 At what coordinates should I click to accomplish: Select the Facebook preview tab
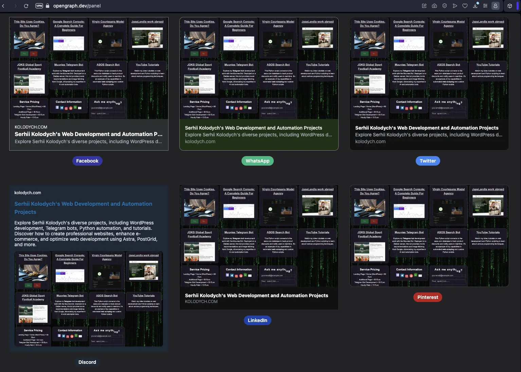pyautogui.click(x=87, y=160)
